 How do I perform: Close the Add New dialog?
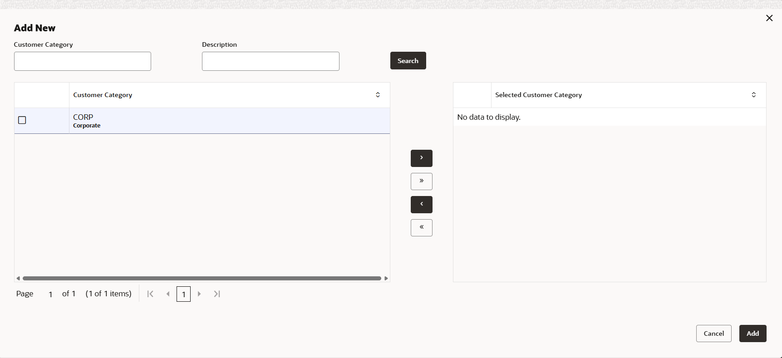769,18
